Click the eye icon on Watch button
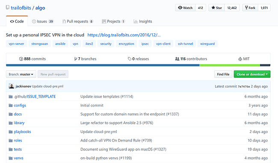This screenshot has height=163, width=278. click(180, 8)
